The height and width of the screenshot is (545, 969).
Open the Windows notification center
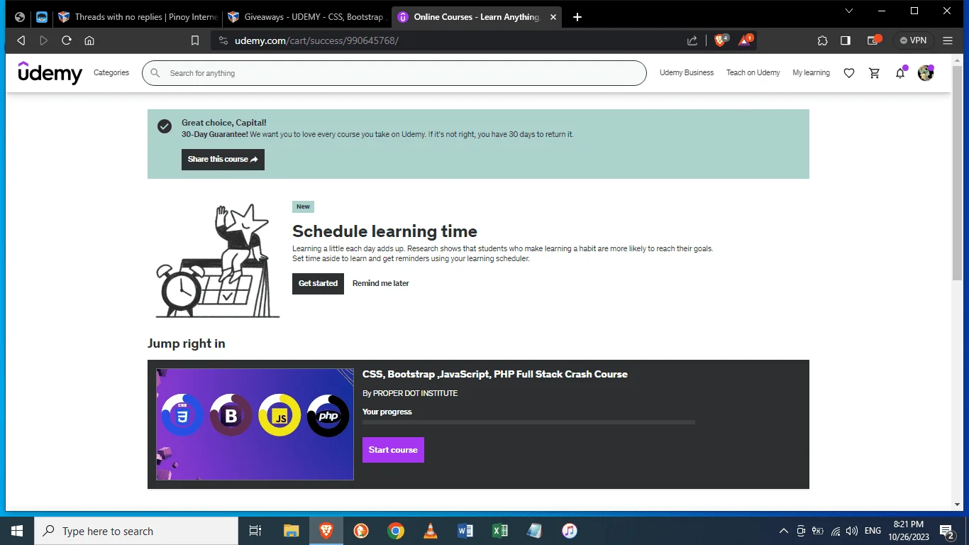coord(946,531)
